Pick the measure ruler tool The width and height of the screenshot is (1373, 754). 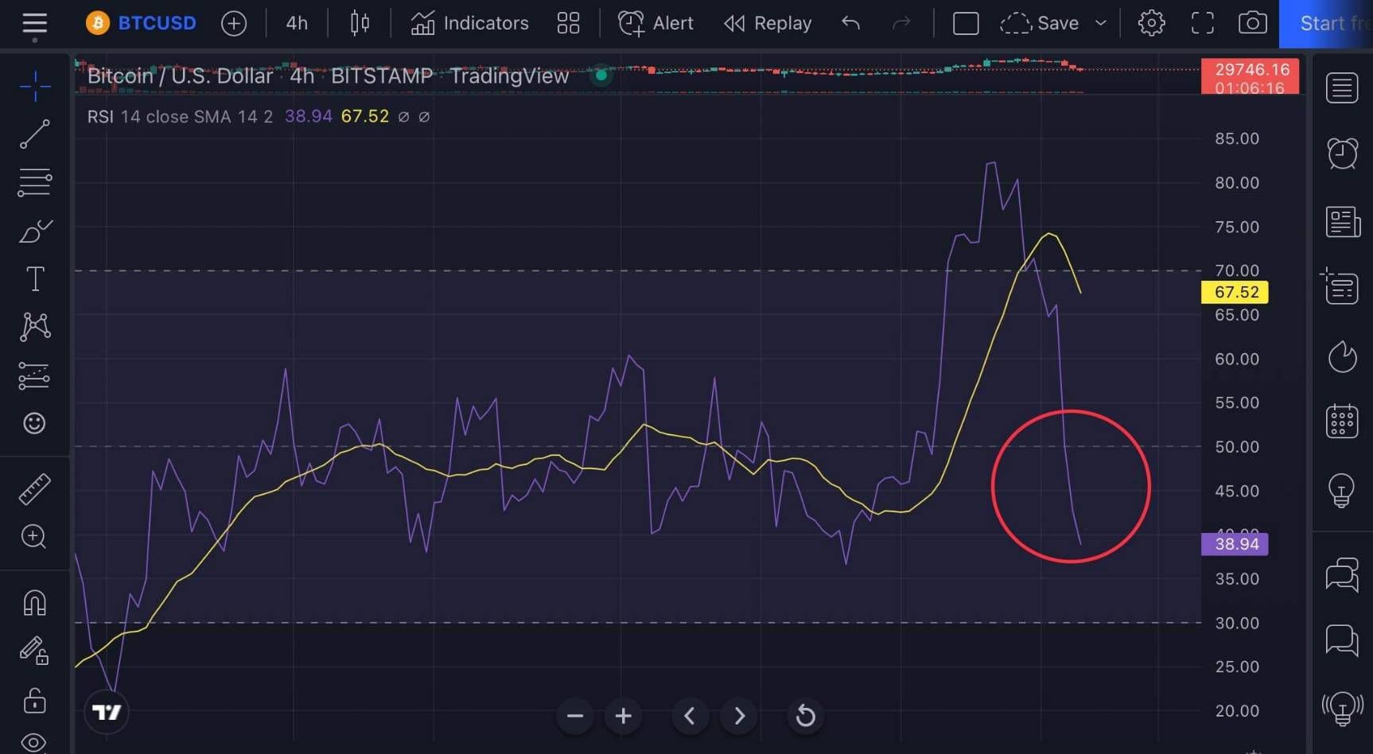point(34,489)
